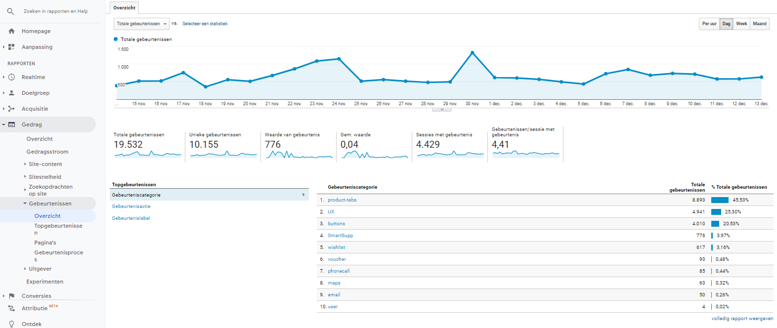The height and width of the screenshot is (328, 777).
Task: Click the Conversies flag icon
Action: point(11,296)
